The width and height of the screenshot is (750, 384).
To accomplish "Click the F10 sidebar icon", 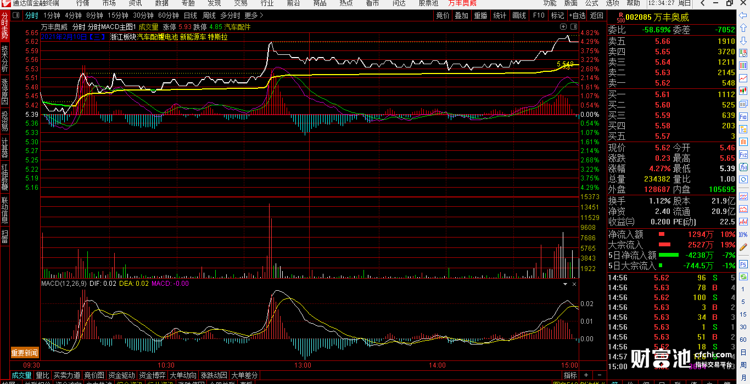I will click(x=743, y=116).
